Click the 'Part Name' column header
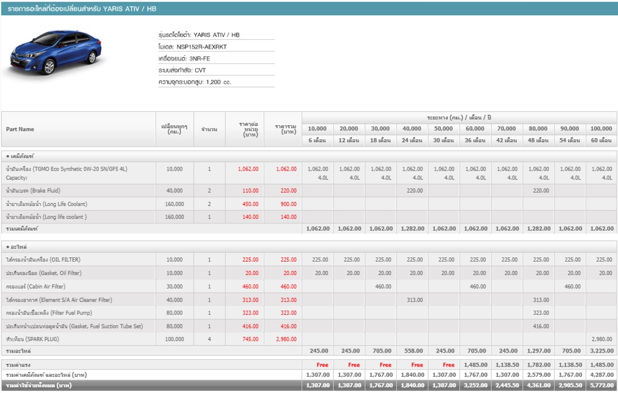 coord(20,129)
